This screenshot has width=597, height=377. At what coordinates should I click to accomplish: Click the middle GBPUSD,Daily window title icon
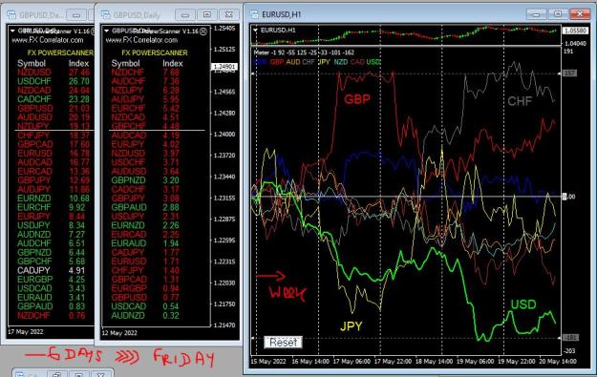click(105, 15)
